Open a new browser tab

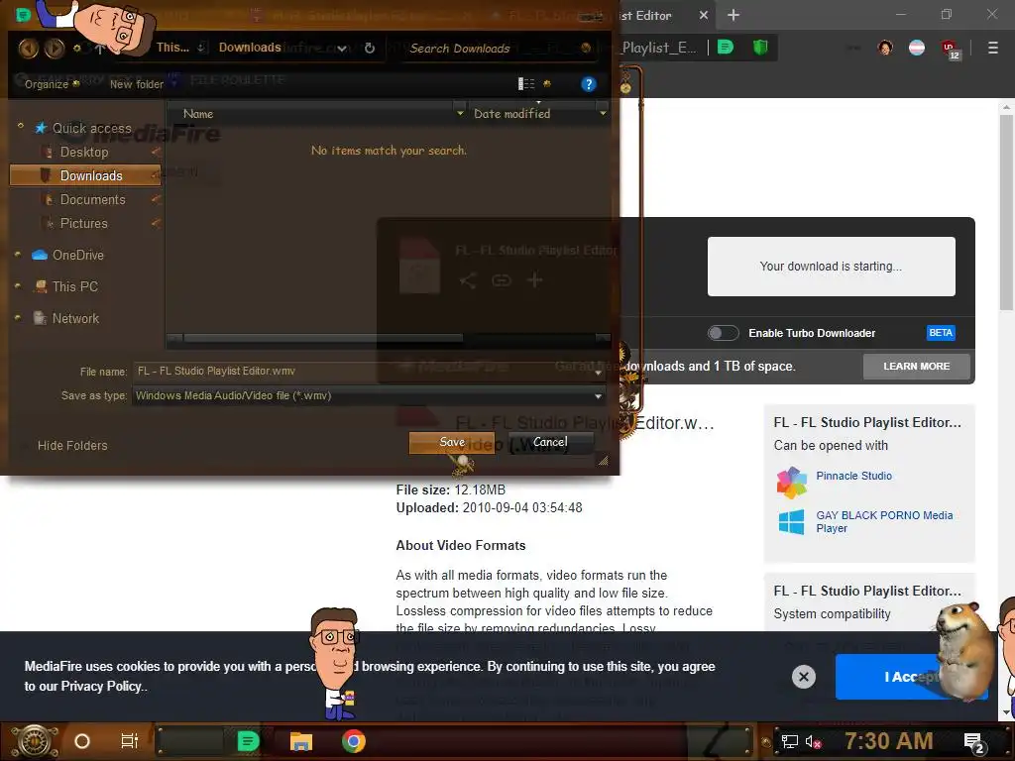coord(733,15)
